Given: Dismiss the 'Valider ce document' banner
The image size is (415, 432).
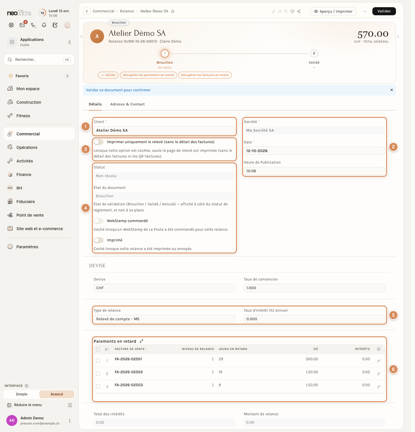Looking at the screenshot, I should [392, 90].
